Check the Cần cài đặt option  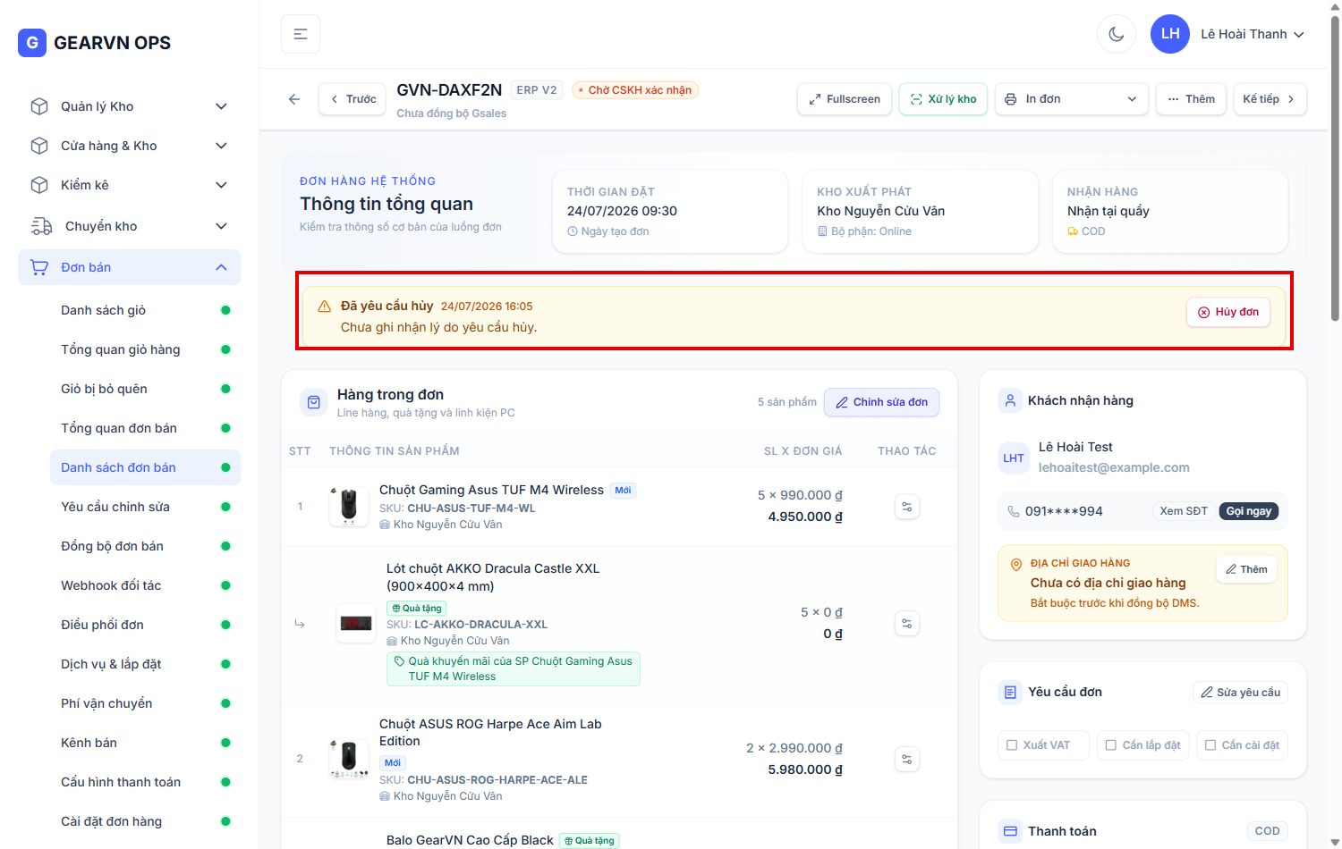pyautogui.click(x=1210, y=745)
